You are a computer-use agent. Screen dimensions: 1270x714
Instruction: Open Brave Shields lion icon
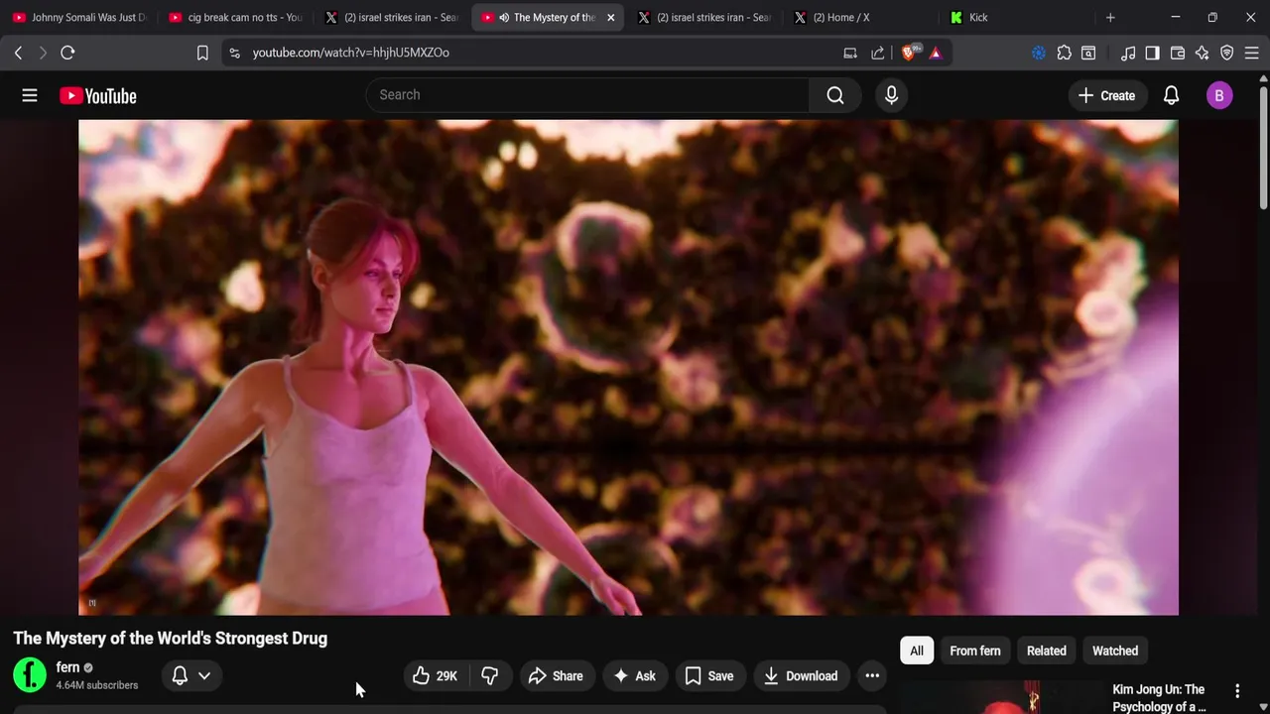(909, 53)
